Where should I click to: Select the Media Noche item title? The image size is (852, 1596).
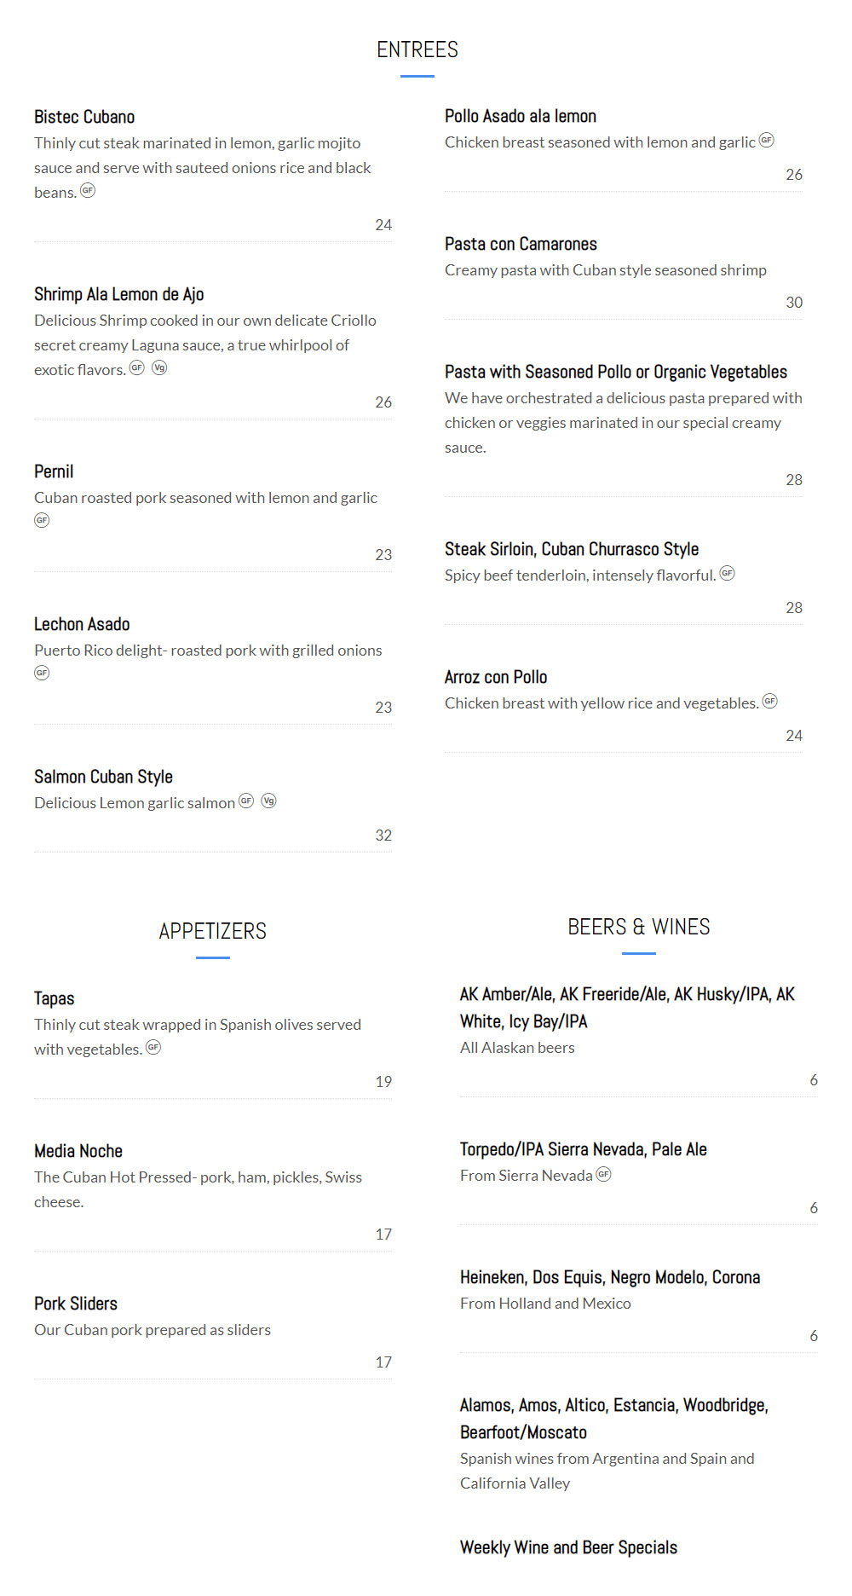(x=78, y=1151)
